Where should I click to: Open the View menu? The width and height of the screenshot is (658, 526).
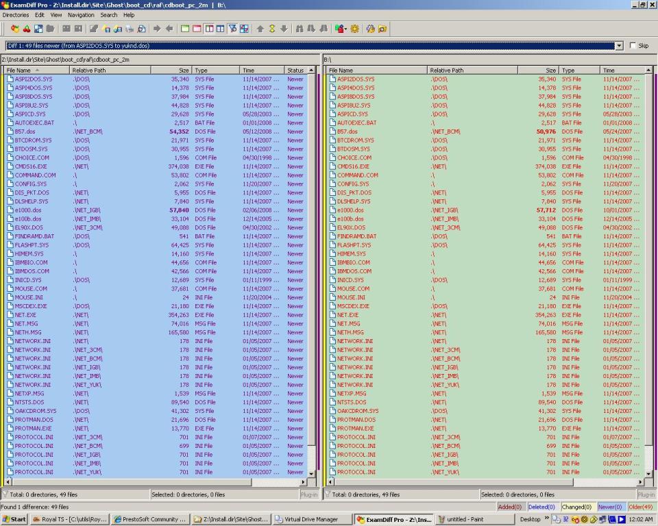[x=56, y=15]
